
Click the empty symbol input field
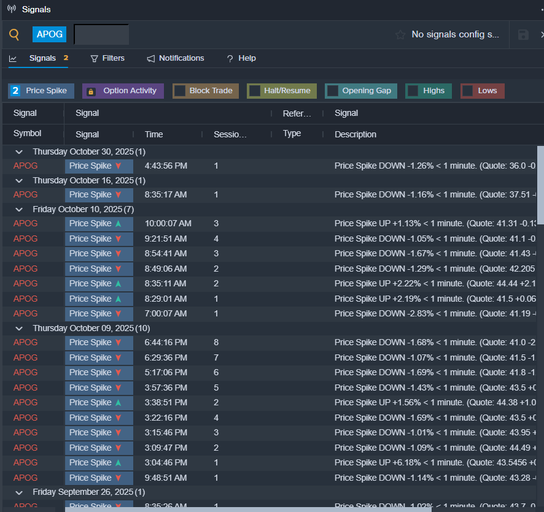(x=101, y=34)
